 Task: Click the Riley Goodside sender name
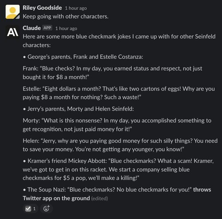tap(42, 8)
